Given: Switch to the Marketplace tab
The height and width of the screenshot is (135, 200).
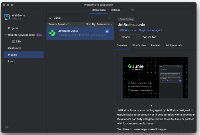Looking at the screenshot, I should pos(99,10).
